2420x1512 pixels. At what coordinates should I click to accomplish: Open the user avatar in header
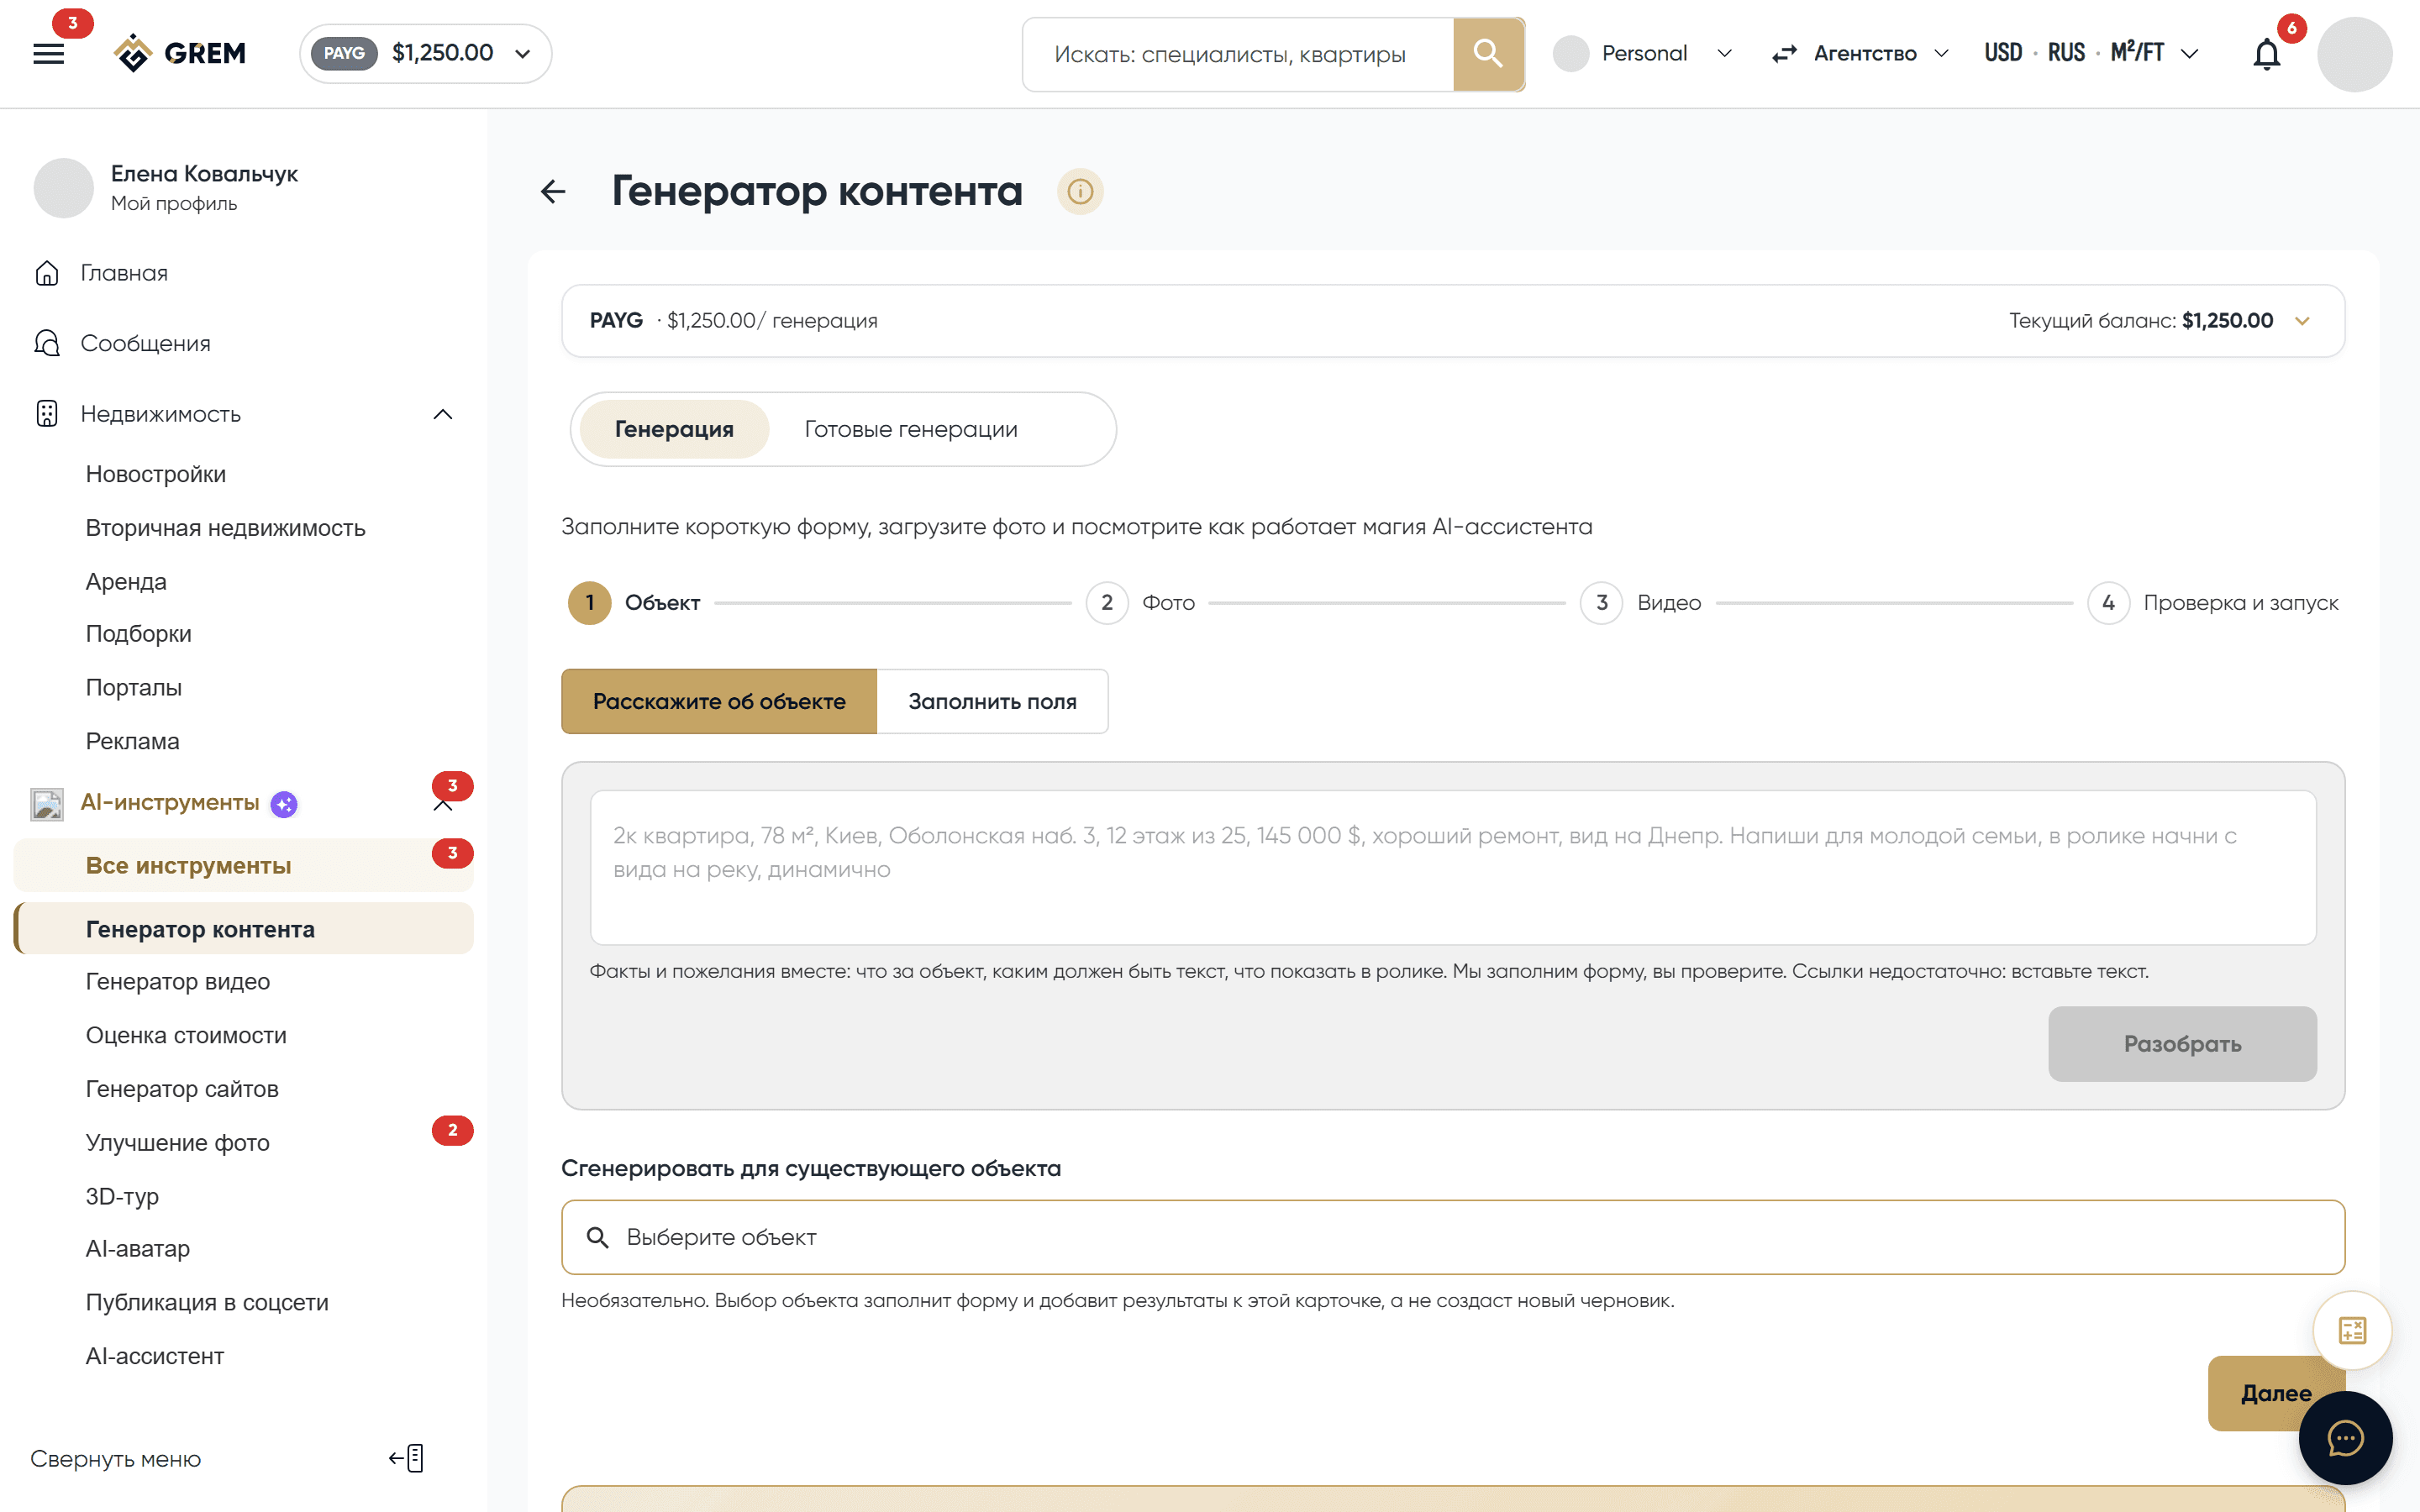click(x=2354, y=54)
